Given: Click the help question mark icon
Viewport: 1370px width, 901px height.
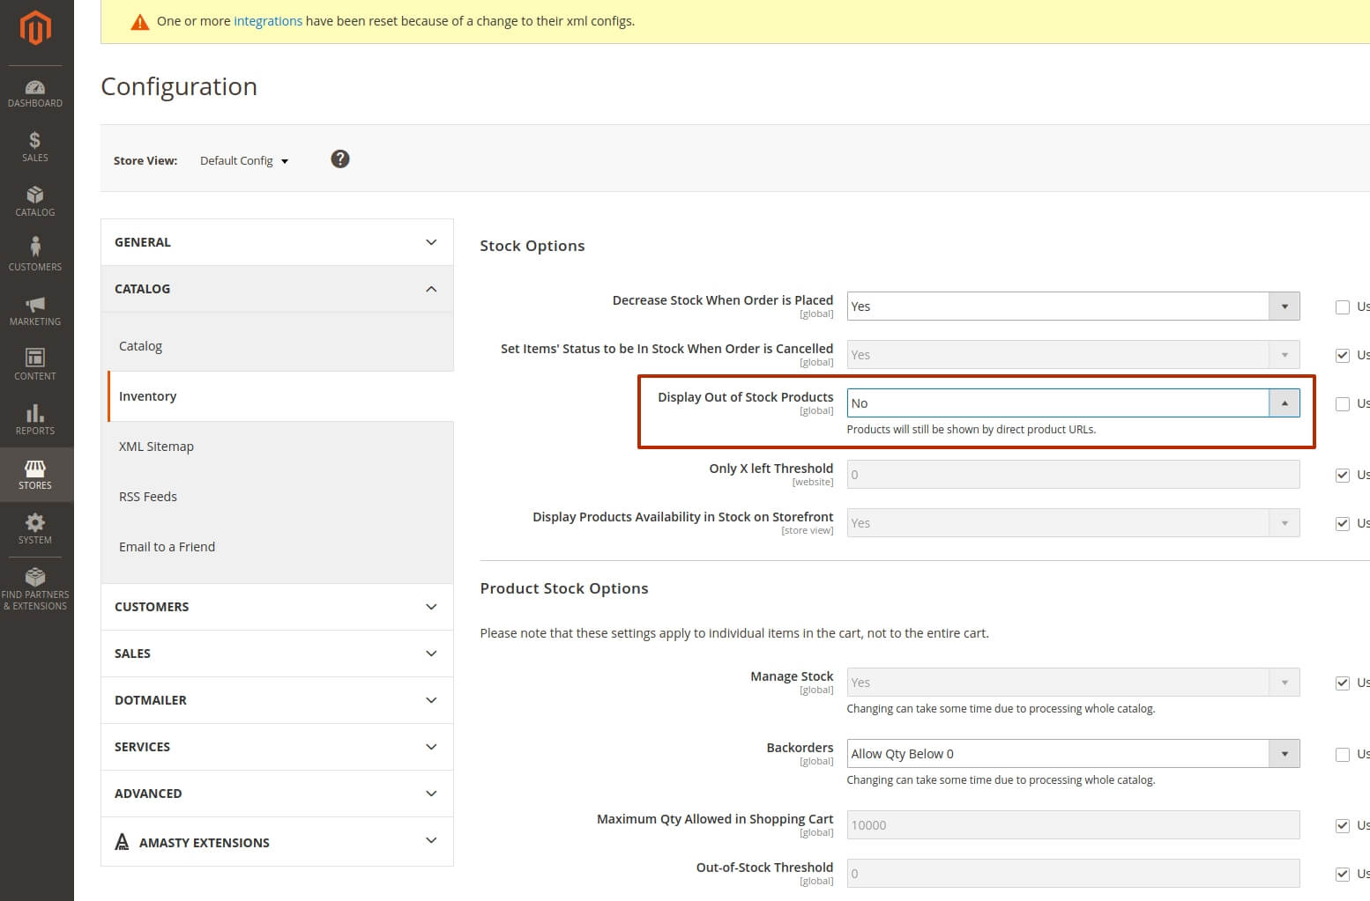Looking at the screenshot, I should [x=340, y=159].
